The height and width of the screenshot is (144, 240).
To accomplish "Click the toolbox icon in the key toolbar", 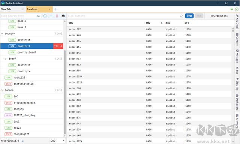I will coord(63,16).
